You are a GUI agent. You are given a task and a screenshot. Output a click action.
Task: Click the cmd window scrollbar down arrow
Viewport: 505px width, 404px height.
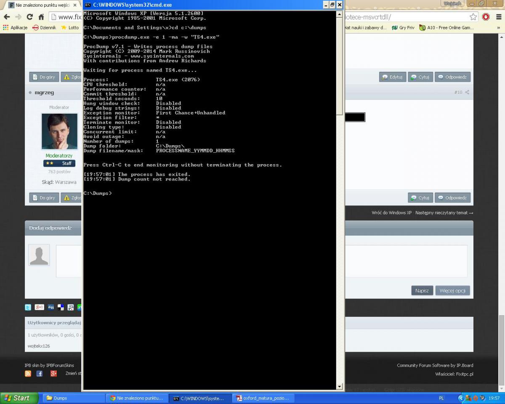point(340,386)
